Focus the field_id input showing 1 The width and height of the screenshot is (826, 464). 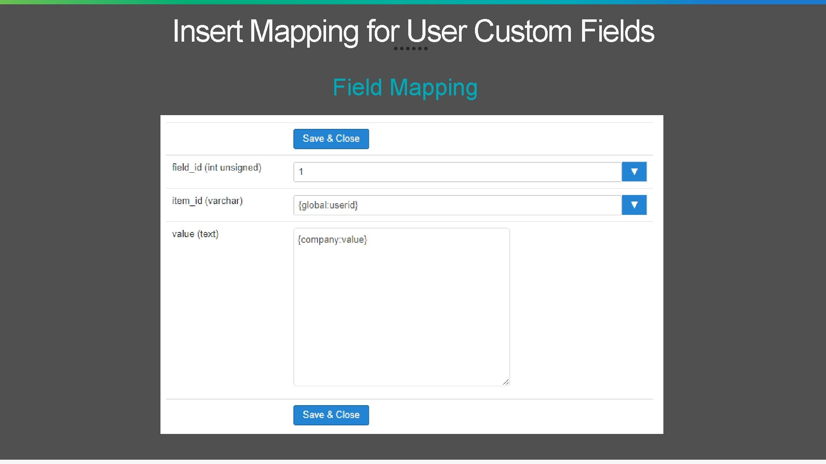coord(457,172)
